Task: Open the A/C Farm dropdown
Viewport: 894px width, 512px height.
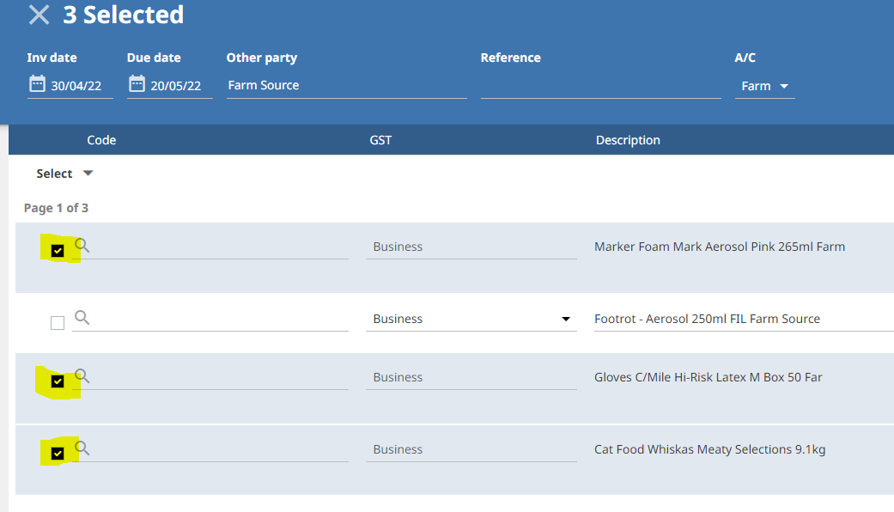Action: [764, 86]
